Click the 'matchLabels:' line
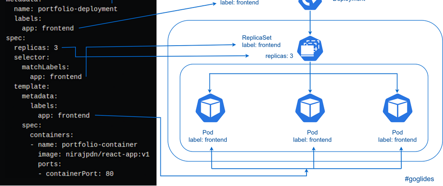The image size is (443, 186). click(x=46, y=67)
